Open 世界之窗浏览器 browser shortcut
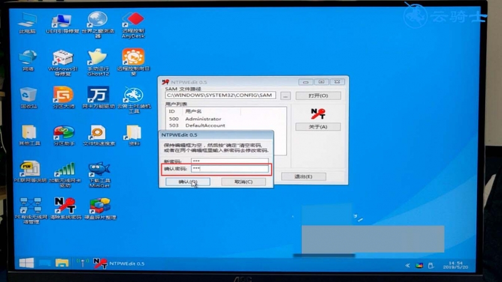 click(98, 25)
